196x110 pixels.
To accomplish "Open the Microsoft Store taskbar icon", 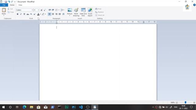I will point(39,107).
